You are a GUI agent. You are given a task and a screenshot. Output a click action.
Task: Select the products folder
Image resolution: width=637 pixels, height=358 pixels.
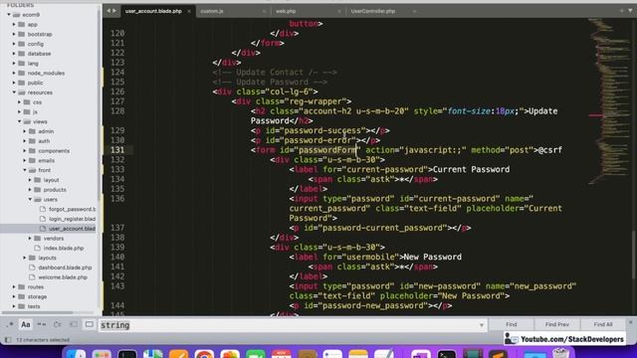click(55, 190)
